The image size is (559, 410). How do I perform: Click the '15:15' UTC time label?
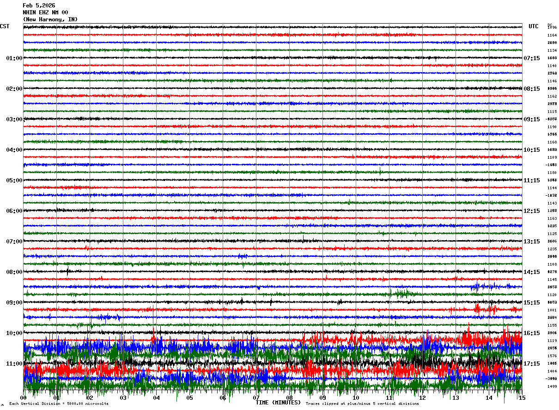point(532,303)
